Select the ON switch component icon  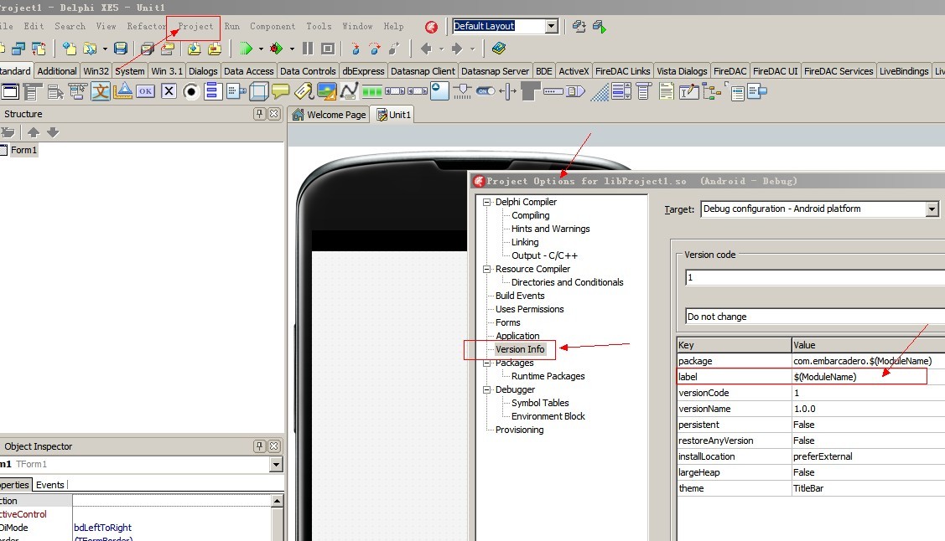[485, 91]
